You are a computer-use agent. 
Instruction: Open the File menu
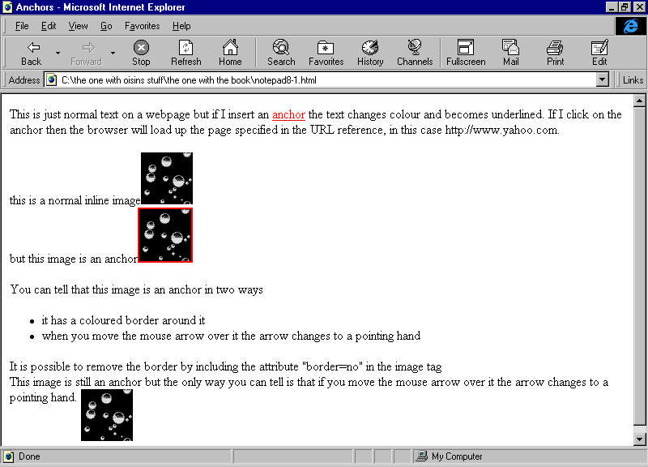(x=22, y=26)
